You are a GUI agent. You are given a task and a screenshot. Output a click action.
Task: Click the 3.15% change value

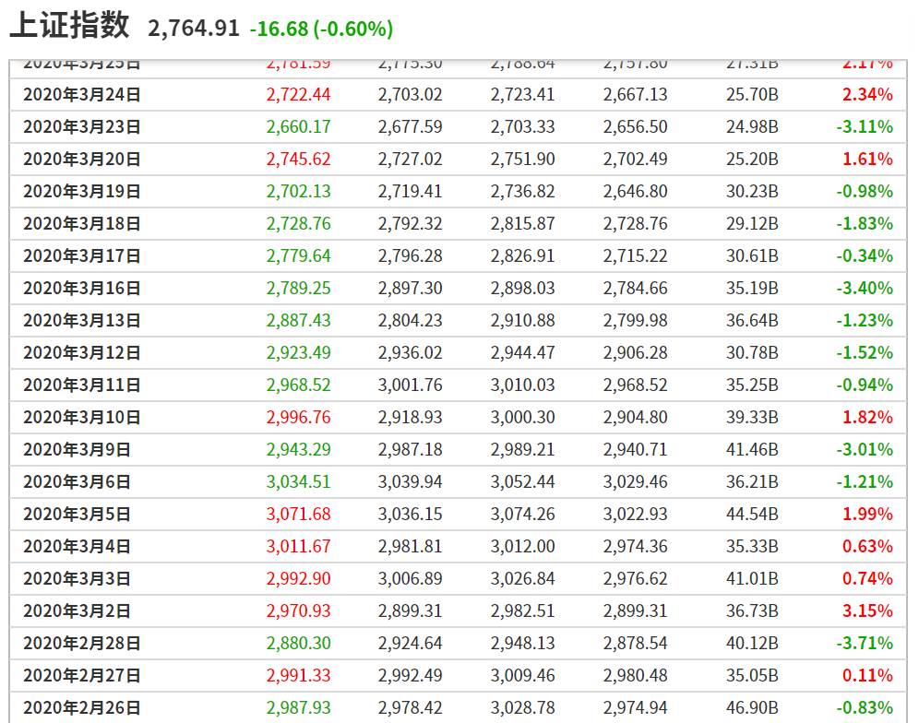[867, 610]
